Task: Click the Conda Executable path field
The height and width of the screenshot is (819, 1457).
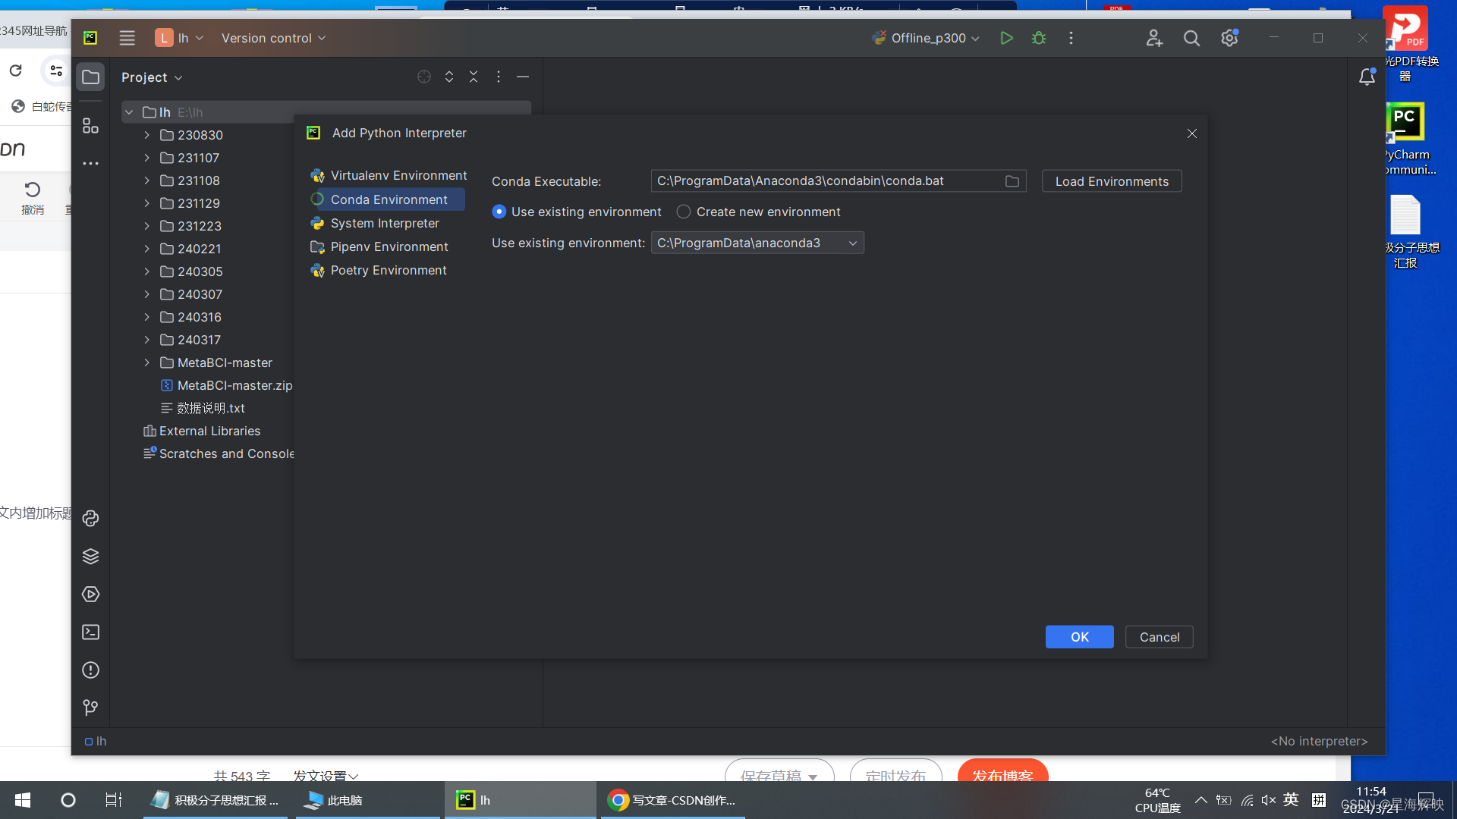Action: (x=826, y=181)
